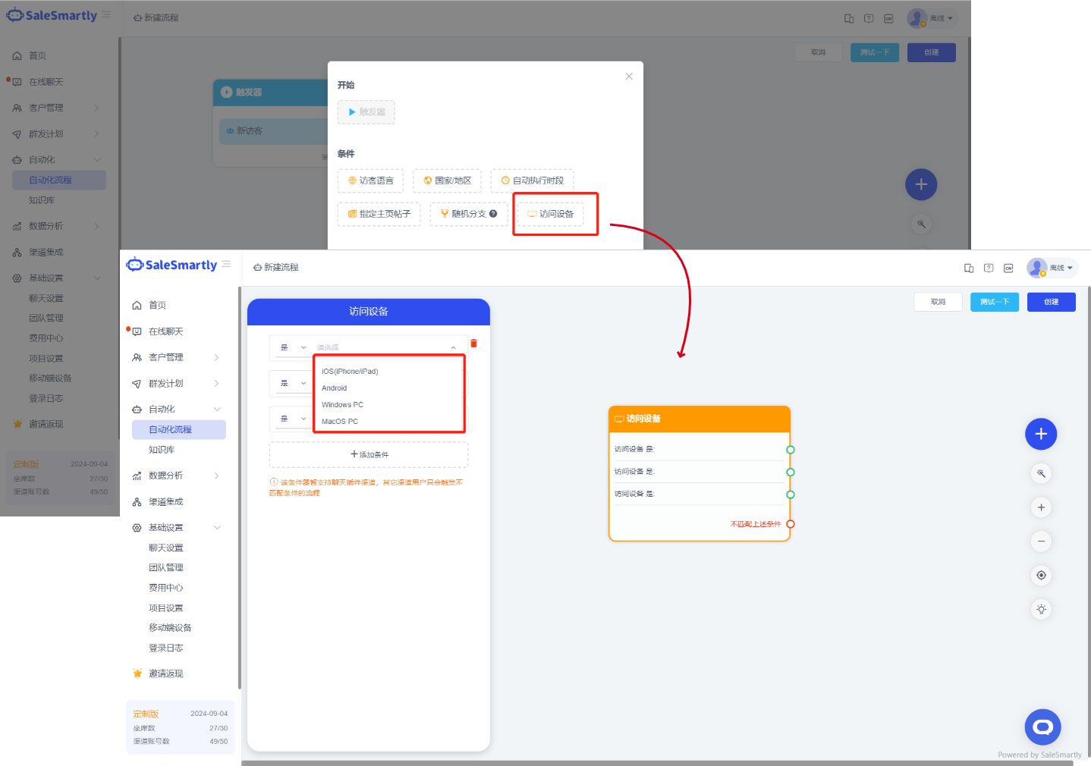The width and height of the screenshot is (1091, 766).
Task: Click the red 不匹配上述条件 output port
Action: pos(791,524)
